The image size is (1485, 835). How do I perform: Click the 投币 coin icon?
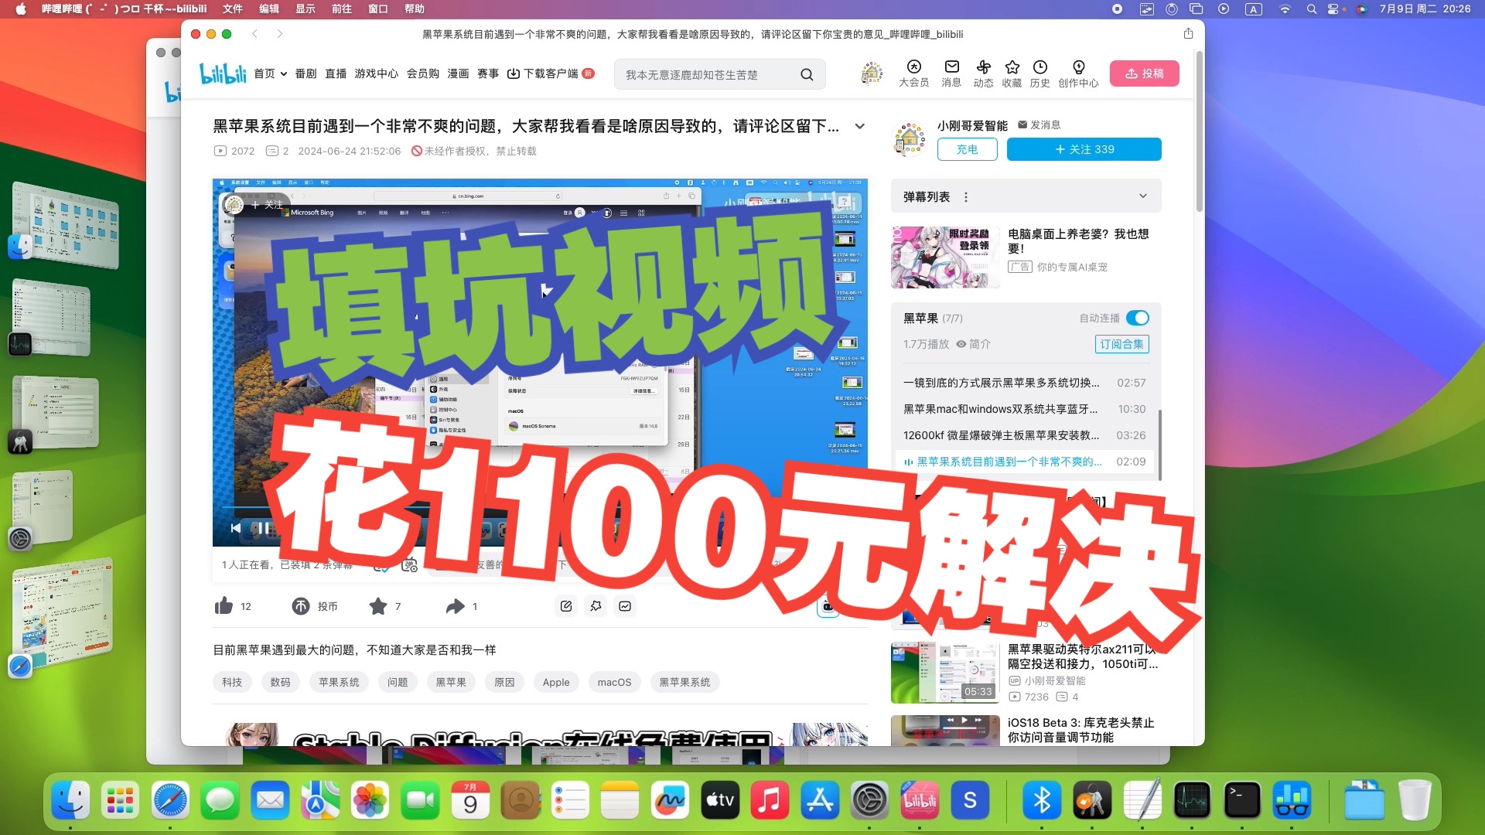pyautogui.click(x=300, y=606)
